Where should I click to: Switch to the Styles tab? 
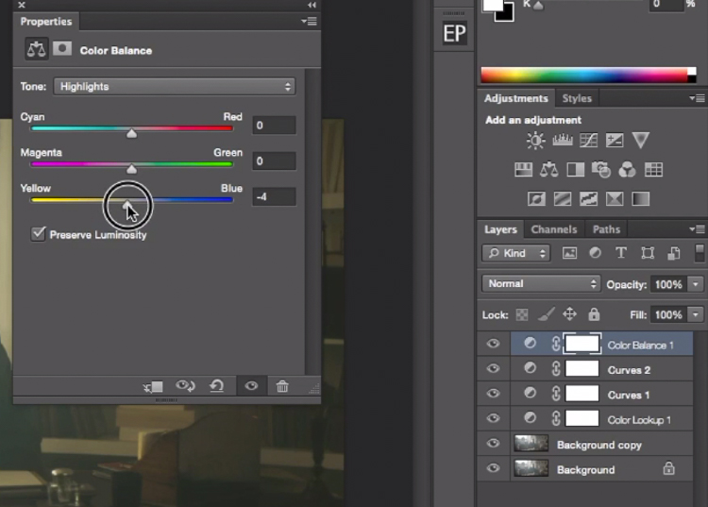pyautogui.click(x=577, y=98)
